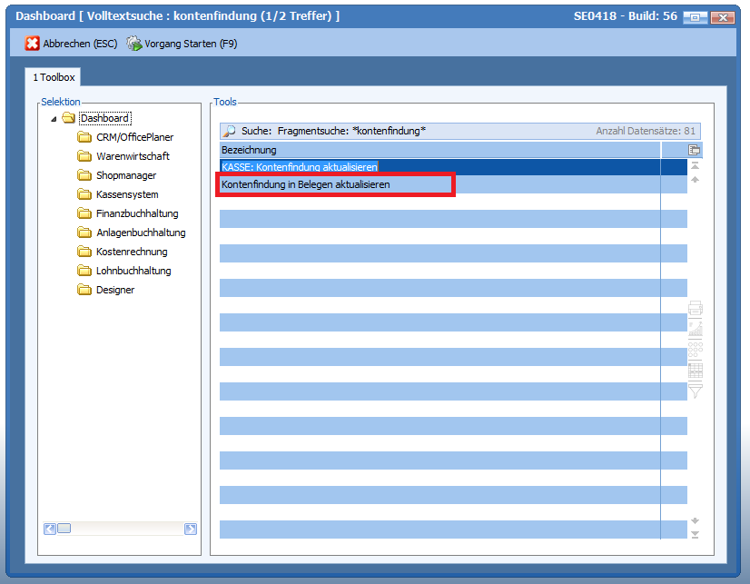The height and width of the screenshot is (584, 750).
Task: Open the Warenwirtschaft folder
Action: coord(133,156)
